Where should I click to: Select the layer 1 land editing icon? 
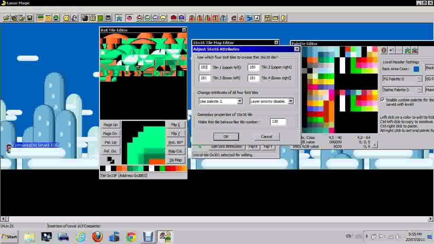click(40, 18)
